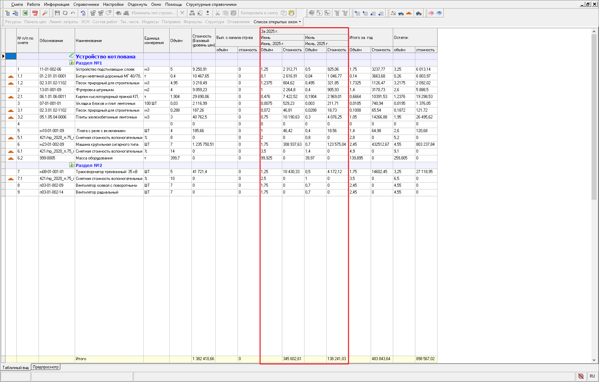Open the Структурные справочники menu
This screenshot has width=599, height=382.
pyautogui.click(x=211, y=4)
